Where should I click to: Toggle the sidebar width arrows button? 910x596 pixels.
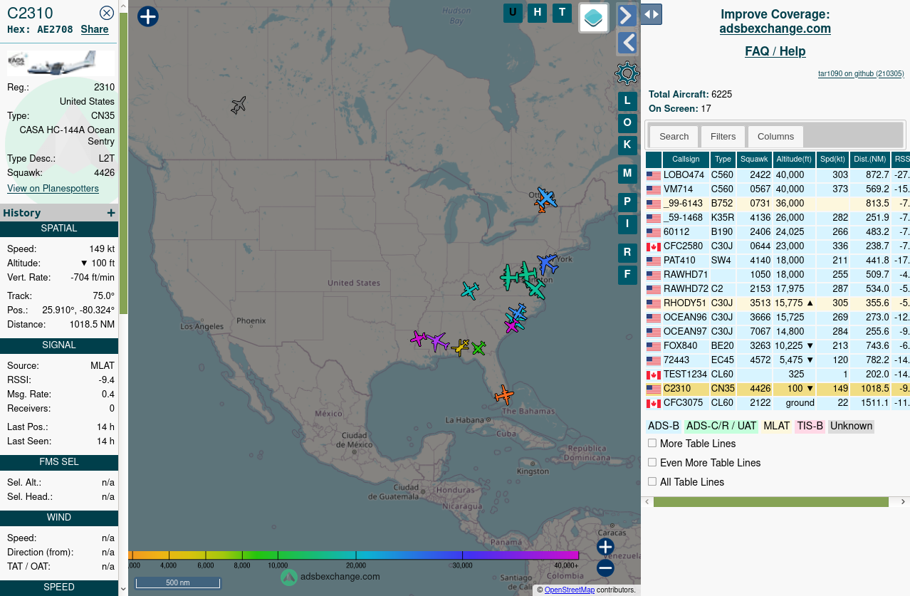652,14
